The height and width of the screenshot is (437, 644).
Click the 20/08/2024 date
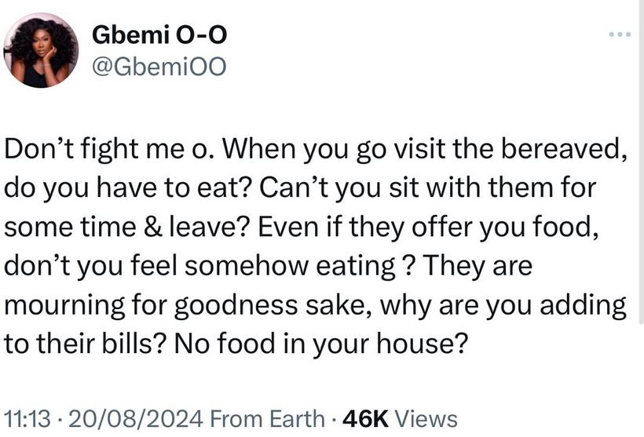(136, 419)
